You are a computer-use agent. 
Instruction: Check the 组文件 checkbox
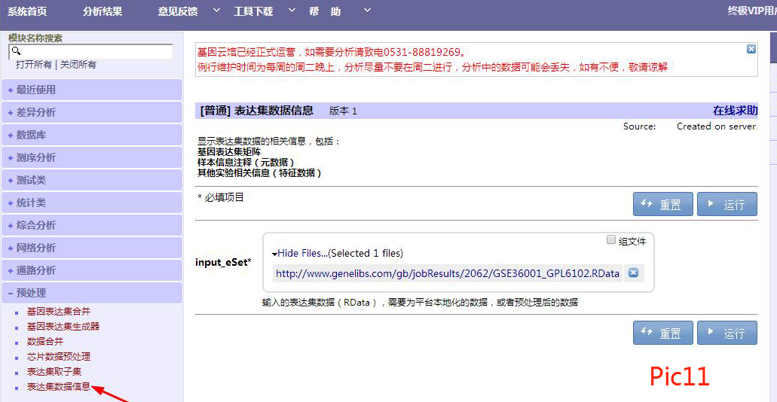[x=611, y=241]
